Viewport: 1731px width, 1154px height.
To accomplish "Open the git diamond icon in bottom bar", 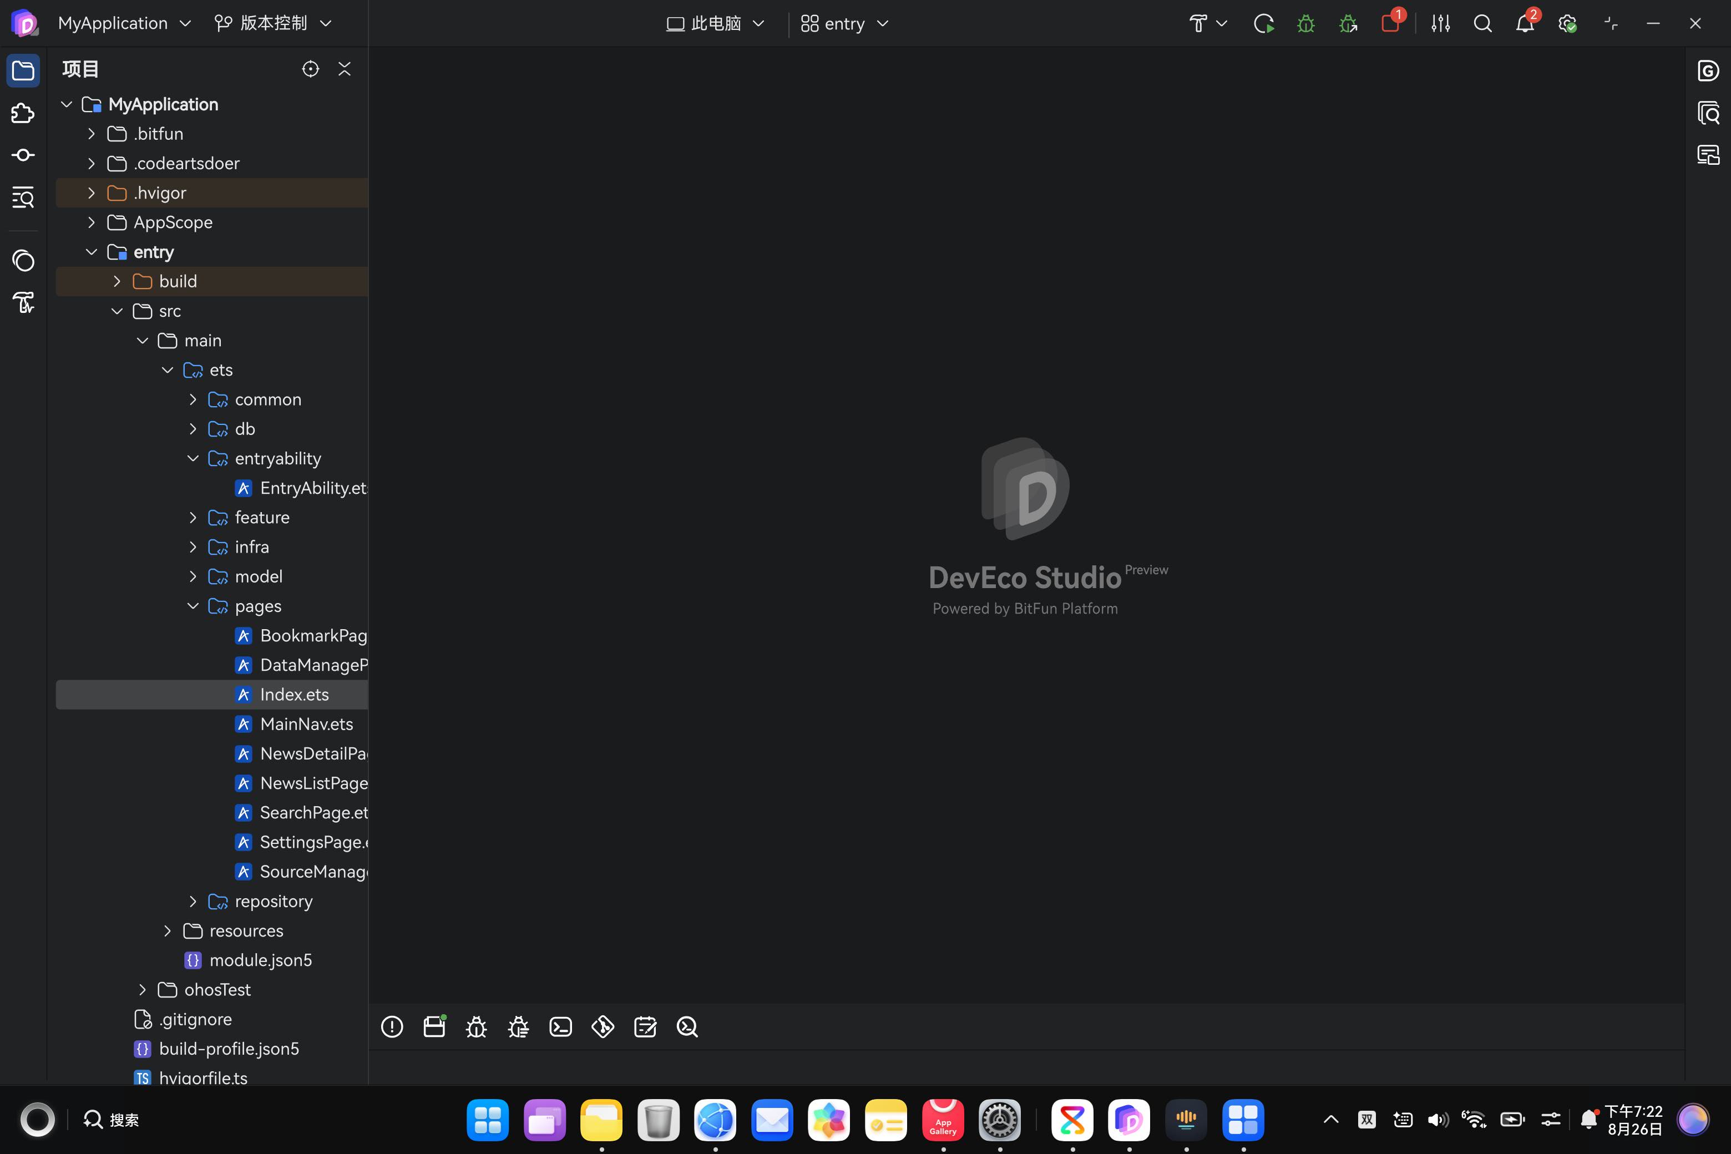I will [x=603, y=1027].
